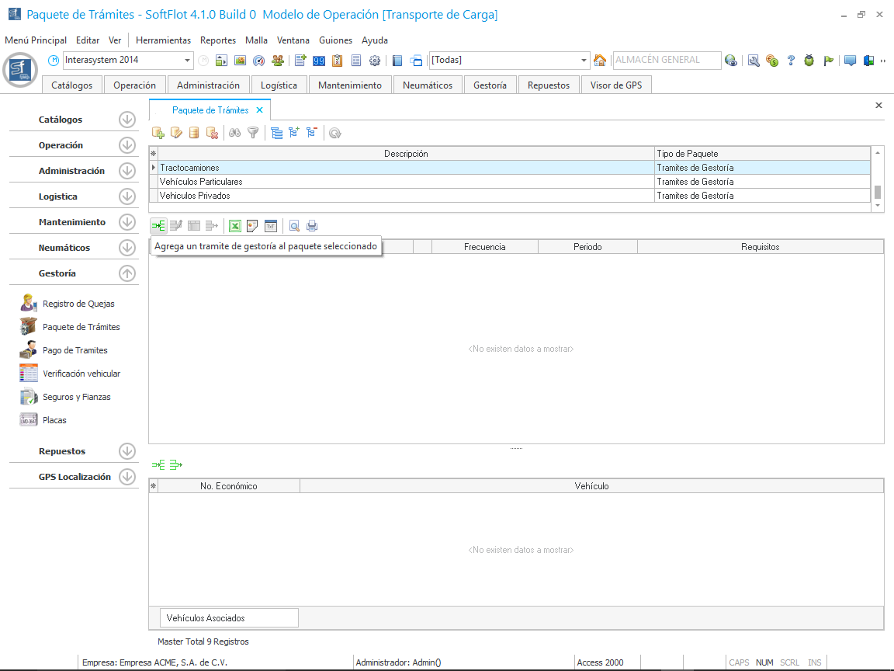Click the funnel filter icon
Image resolution: width=894 pixels, height=671 pixels.
click(x=253, y=133)
